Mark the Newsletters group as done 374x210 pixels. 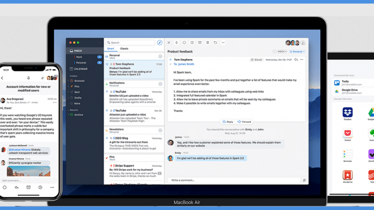click(160, 130)
